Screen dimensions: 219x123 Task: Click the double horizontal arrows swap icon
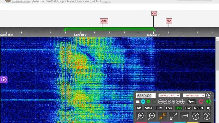pyautogui.click(x=185, y=116)
